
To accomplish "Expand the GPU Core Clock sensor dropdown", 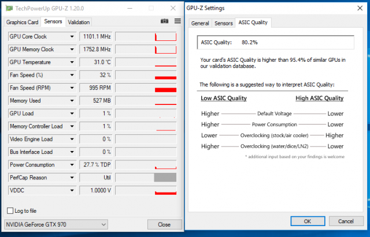I will pos(72,37).
